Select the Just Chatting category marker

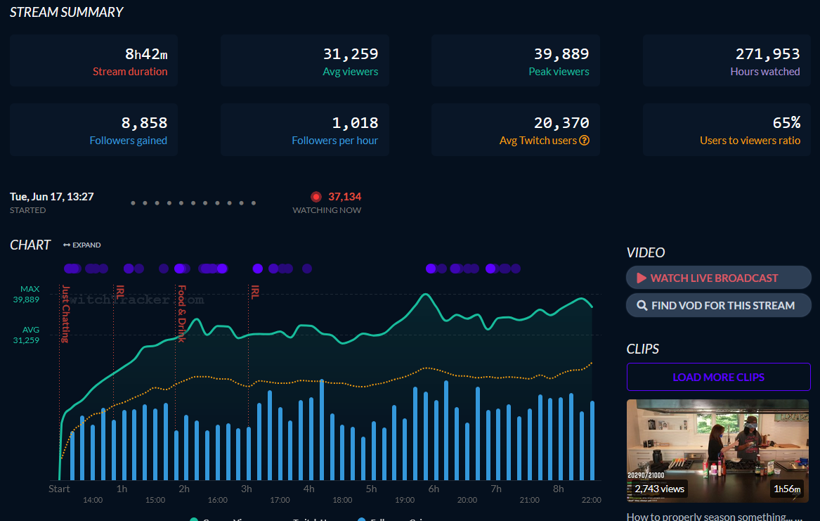(65, 314)
